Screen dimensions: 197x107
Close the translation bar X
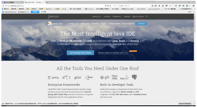tap(194, 12)
